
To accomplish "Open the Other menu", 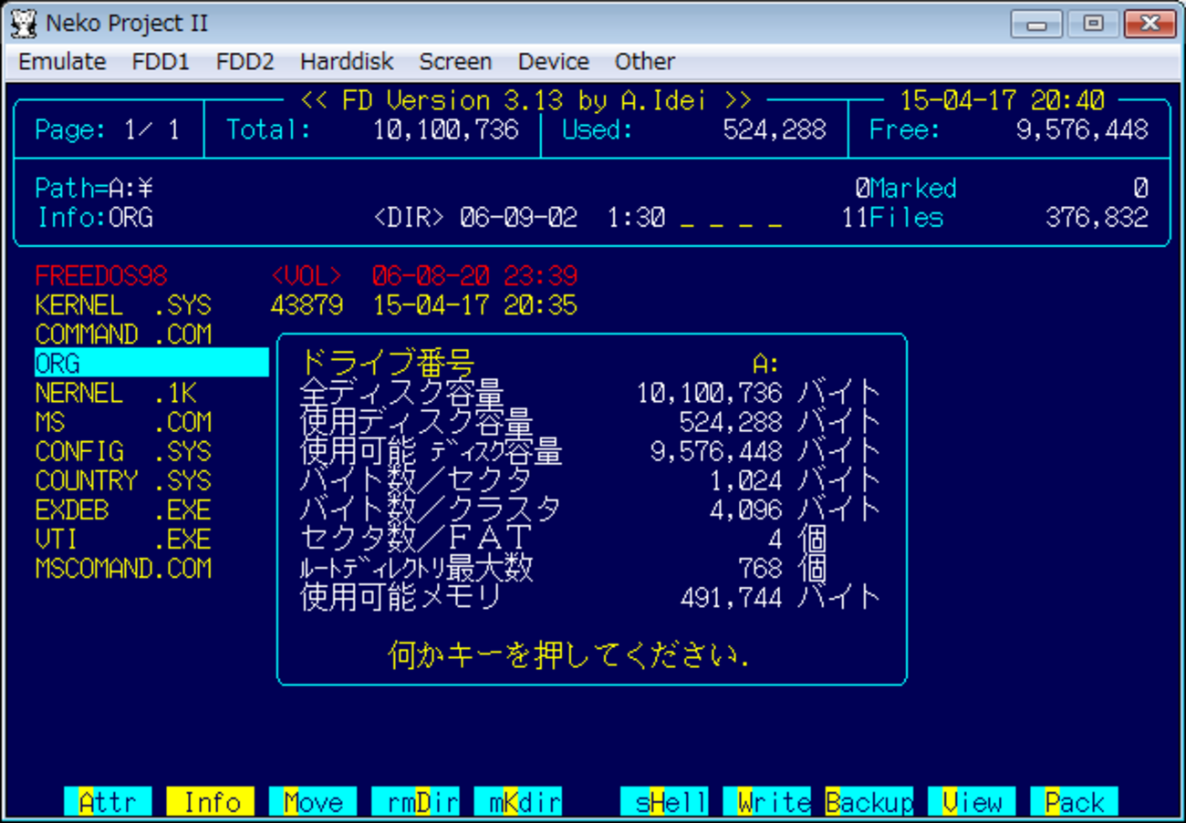I will click(644, 61).
